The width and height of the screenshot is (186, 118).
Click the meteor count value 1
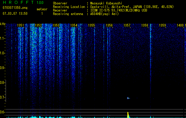(42, 14)
